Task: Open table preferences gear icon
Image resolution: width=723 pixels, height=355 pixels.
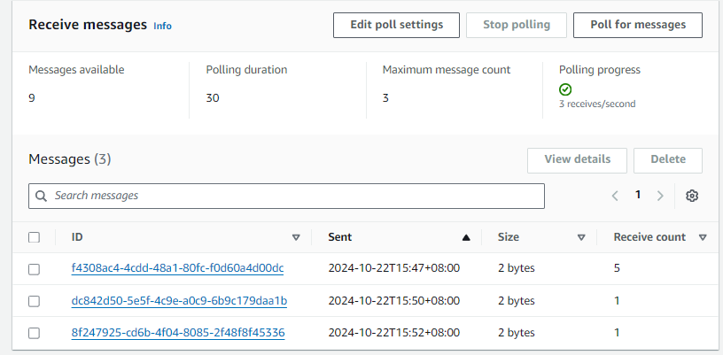Action: pyautogui.click(x=692, y=196)
